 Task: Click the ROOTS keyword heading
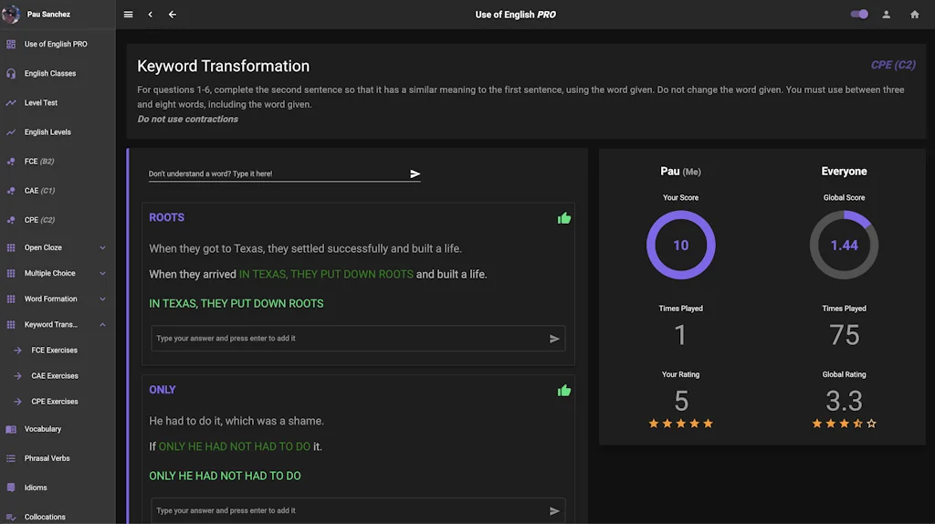tap(166, 217)
